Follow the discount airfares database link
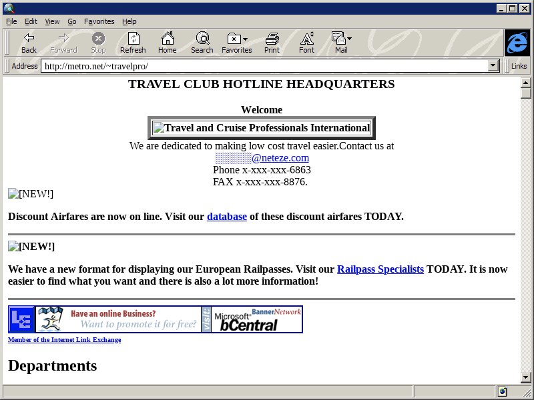 click(226, 217)
